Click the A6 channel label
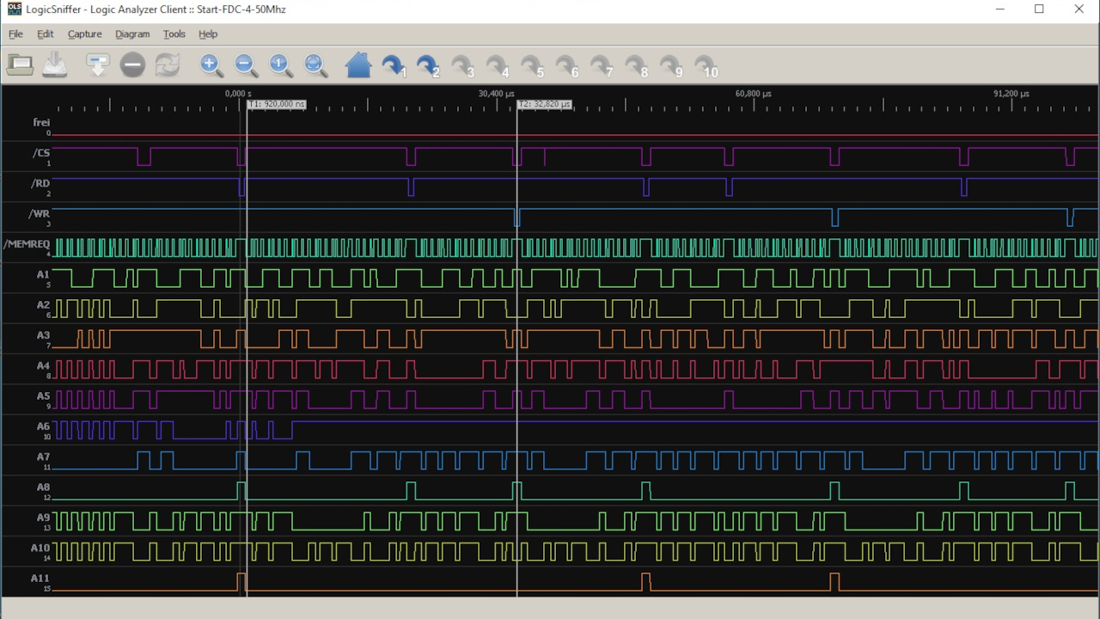The height and width of the screenshot is (619, 1100). (x=43, y=426)
